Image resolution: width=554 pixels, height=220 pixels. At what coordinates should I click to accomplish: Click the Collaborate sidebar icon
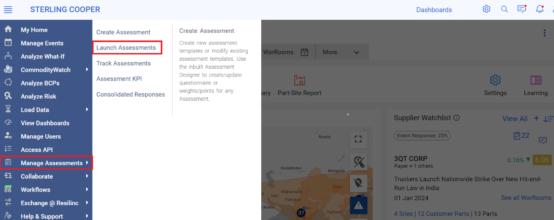[x=8, y=176]
